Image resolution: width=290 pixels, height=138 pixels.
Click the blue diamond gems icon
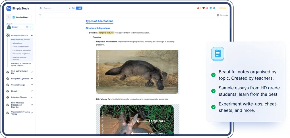tap(211, 8)
